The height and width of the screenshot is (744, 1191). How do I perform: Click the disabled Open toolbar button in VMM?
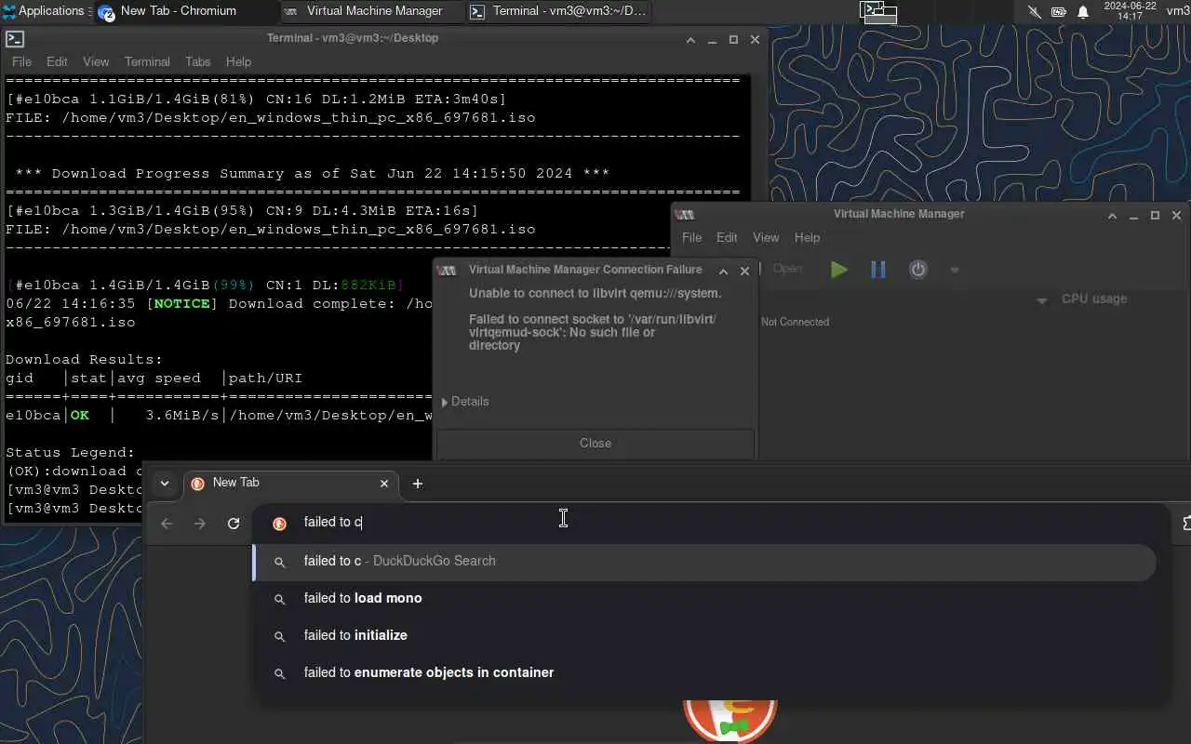point(787,269)
